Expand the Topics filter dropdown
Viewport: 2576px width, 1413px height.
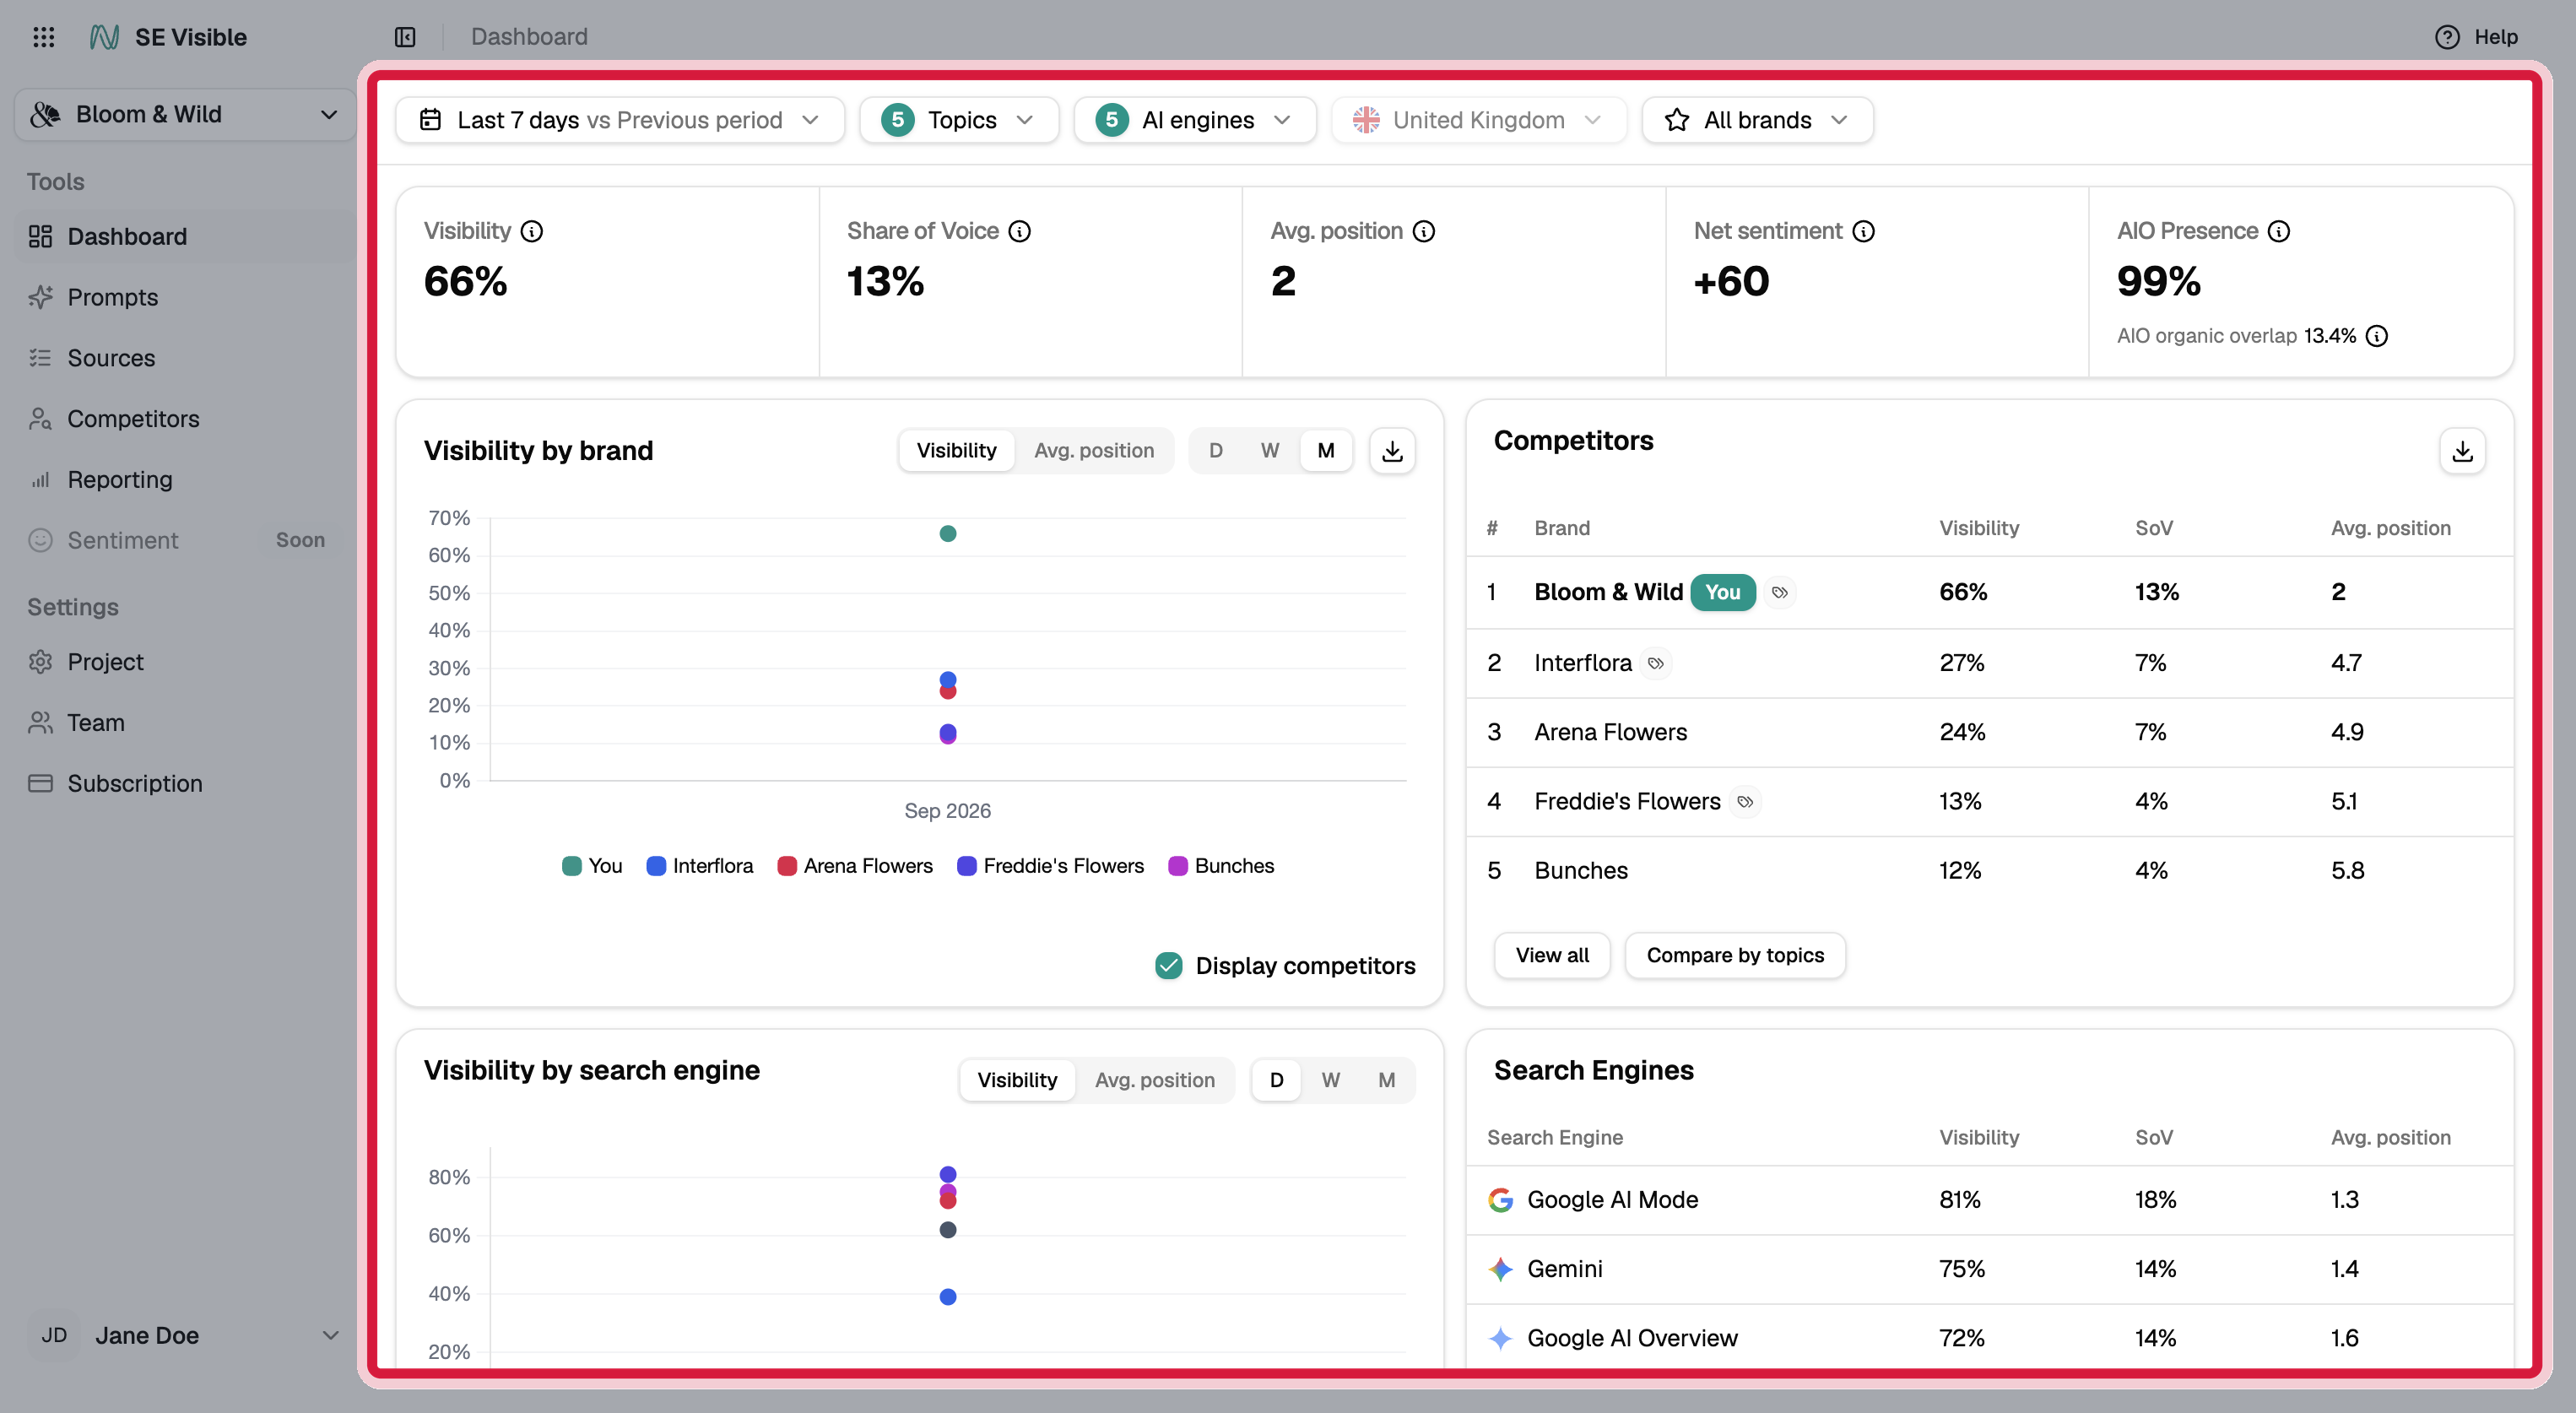(959, 120)
